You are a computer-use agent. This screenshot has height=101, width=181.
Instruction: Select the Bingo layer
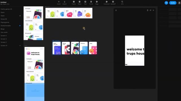(3, 29)
